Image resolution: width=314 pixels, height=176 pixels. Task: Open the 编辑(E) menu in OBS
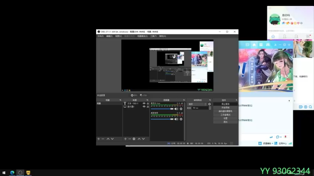pos(110,36)
